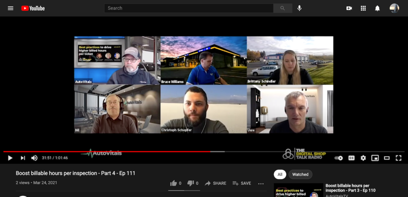This screenshot has height=197, width=408.
Task: Go to YouTube home via logo
Action: point(33,8)
